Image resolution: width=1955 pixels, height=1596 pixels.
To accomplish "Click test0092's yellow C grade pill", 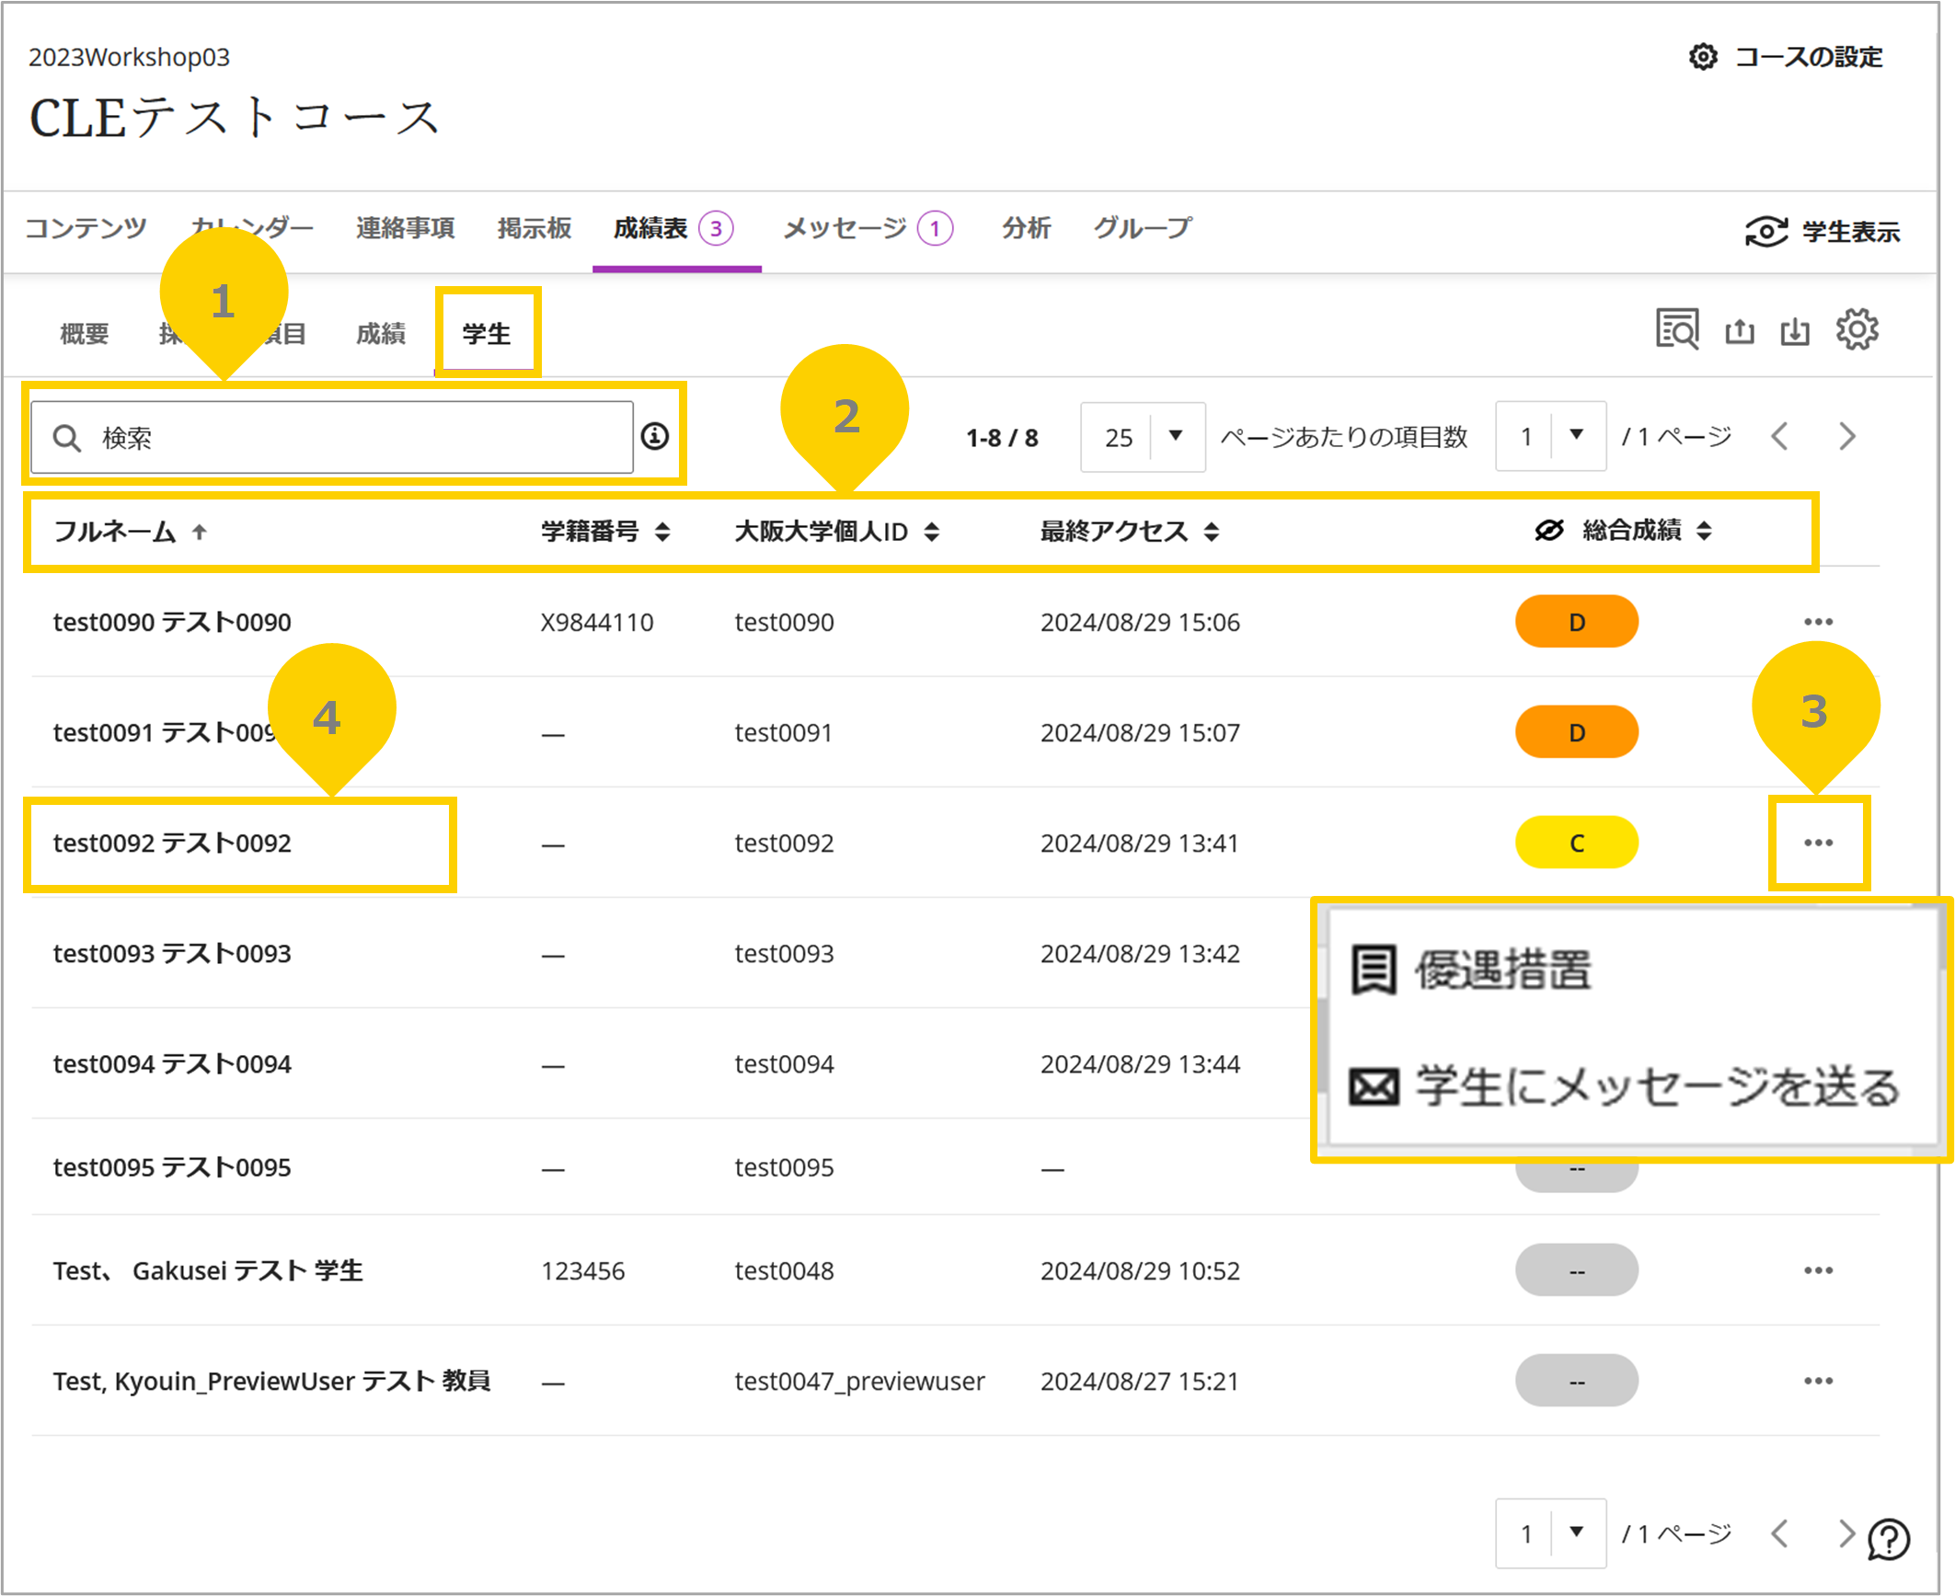I will (1576, 843).
